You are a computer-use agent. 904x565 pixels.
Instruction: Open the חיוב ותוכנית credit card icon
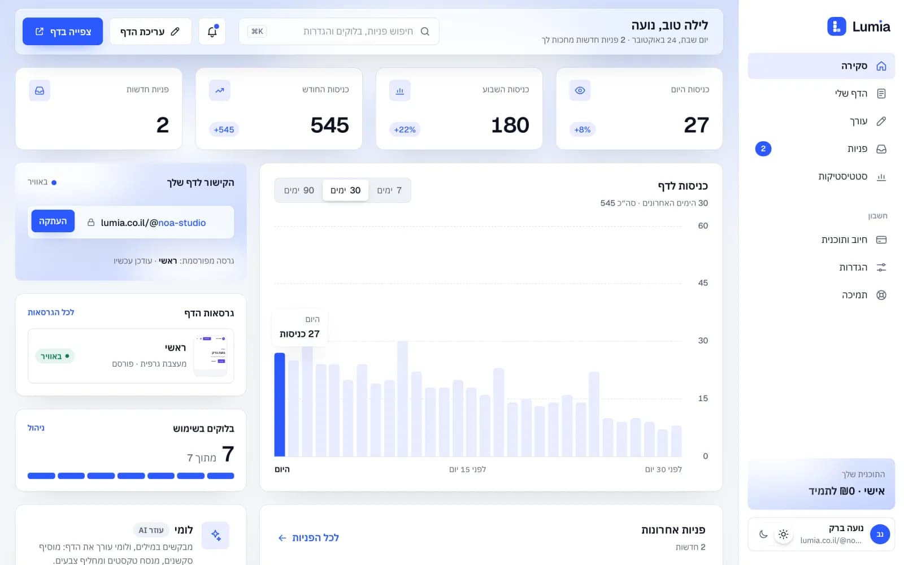pyautogui.click(x=881, y=240)
